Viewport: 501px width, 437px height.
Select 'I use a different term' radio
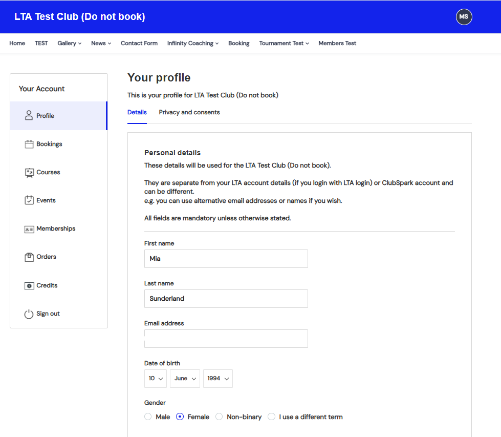coord(272,417)
